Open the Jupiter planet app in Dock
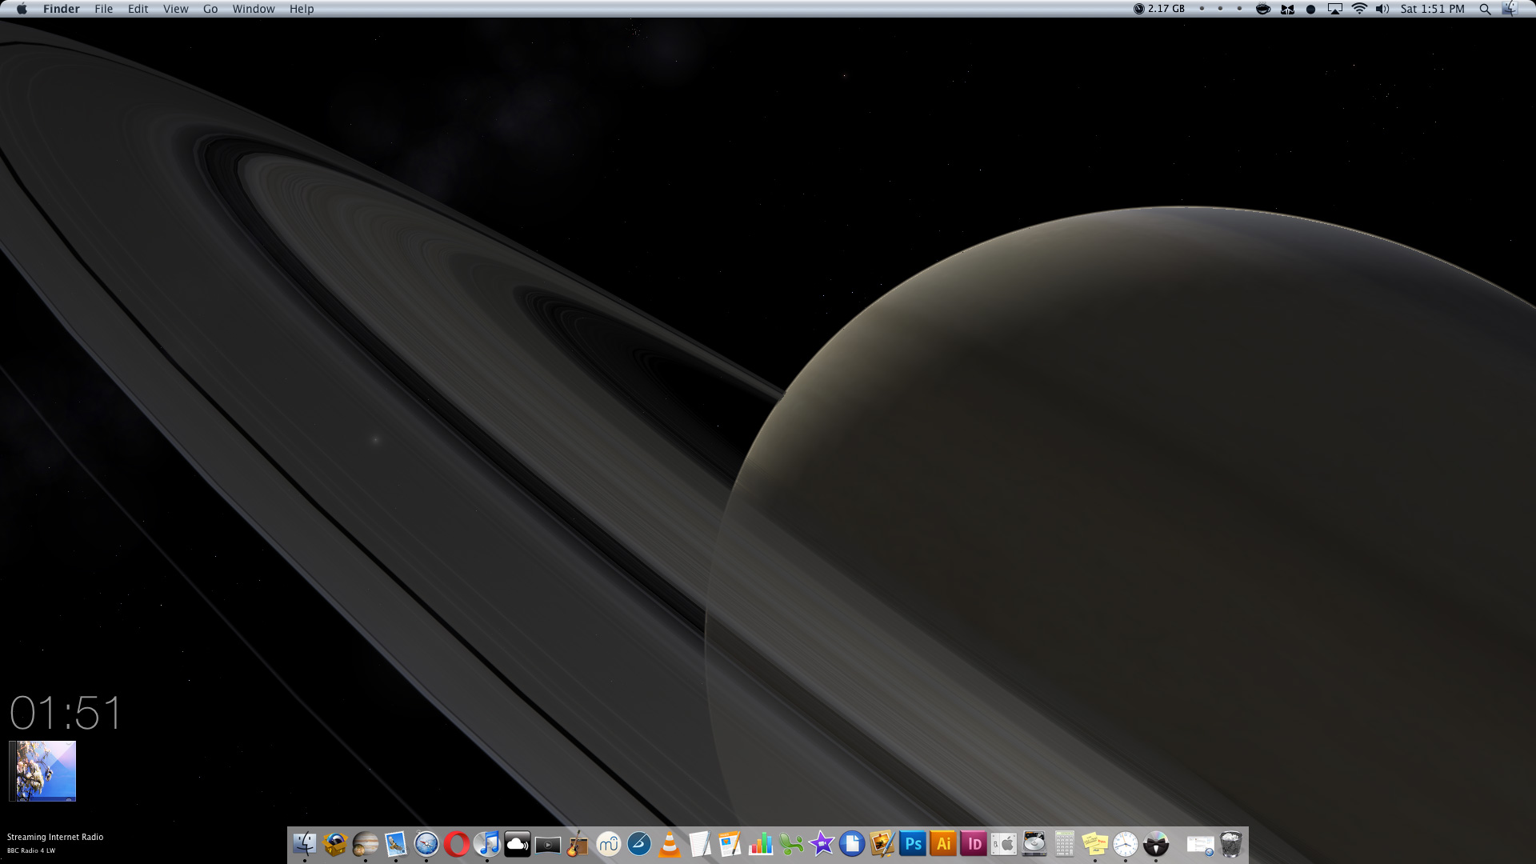 click(366, 844)
